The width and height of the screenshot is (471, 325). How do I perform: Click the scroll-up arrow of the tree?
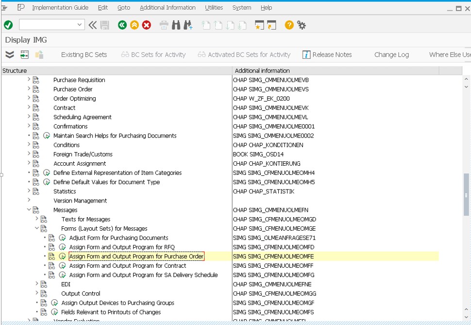(x=466, y=79)
